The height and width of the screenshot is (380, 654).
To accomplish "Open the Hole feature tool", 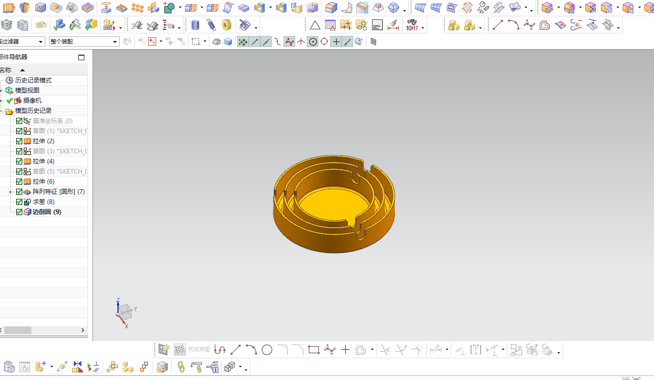I will point(41,8).
